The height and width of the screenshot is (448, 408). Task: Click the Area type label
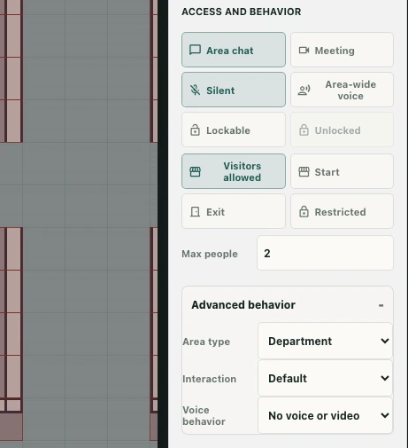point(206,342)
